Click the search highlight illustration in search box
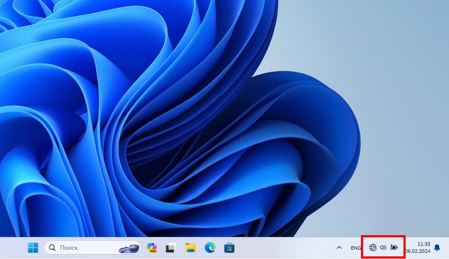449x259 pixels. point(129,248)
